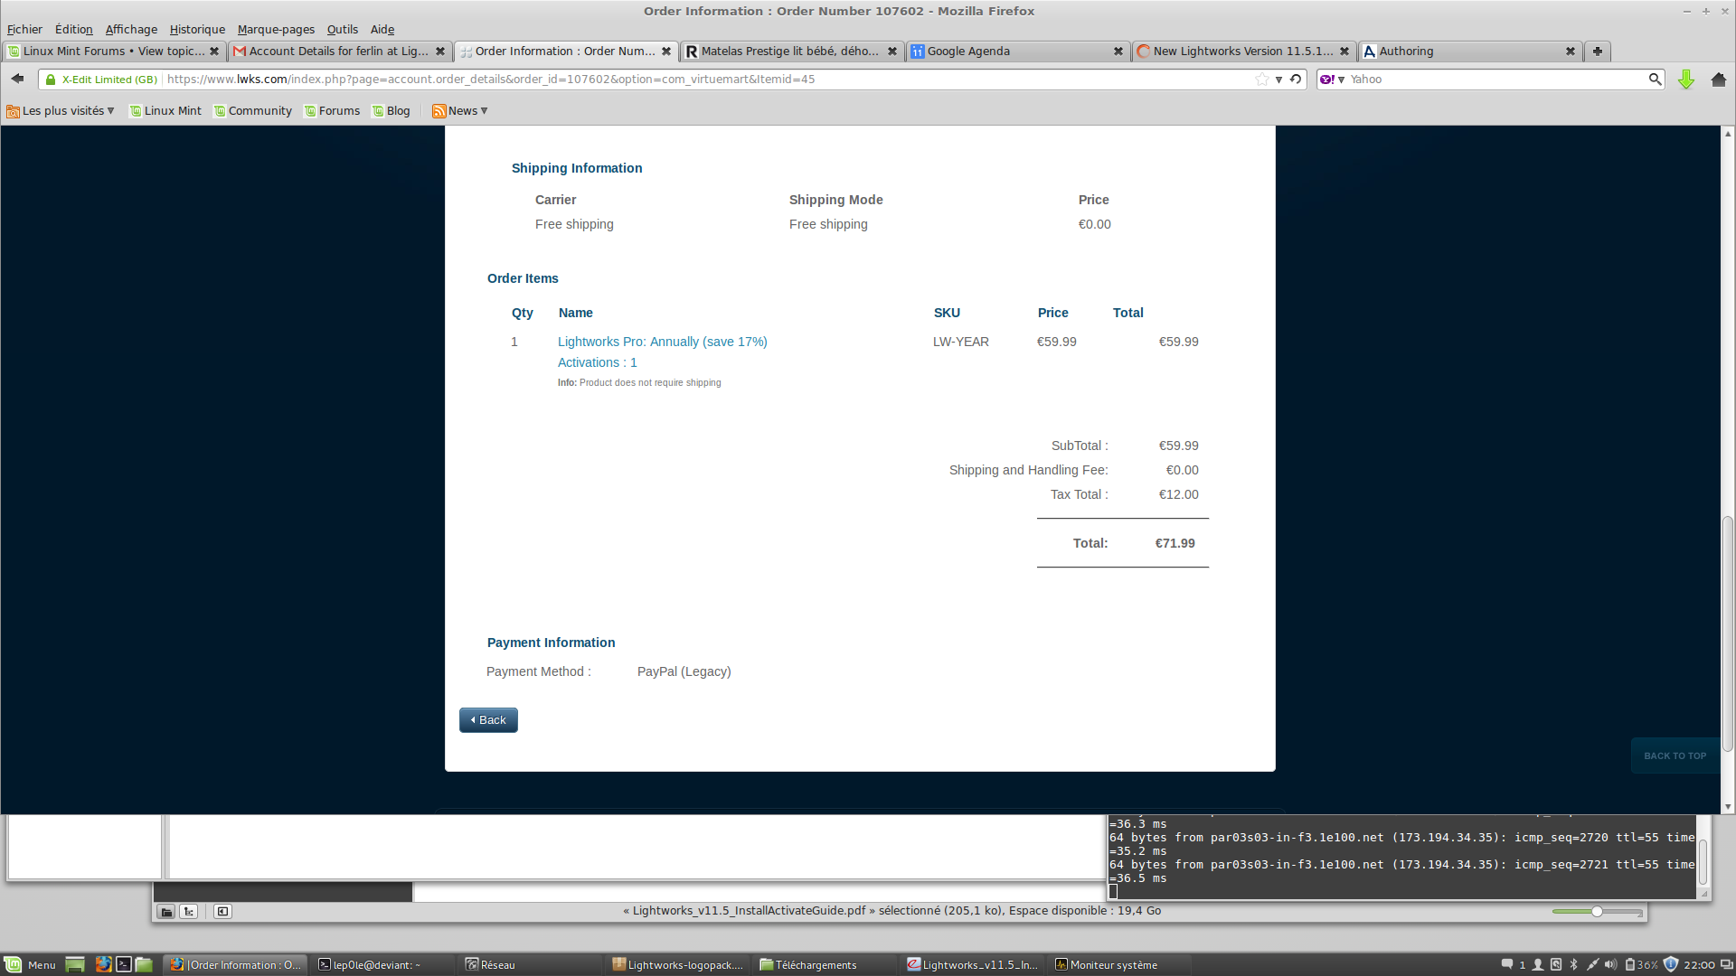The width and height of the screenshot is (1736, 976).
Task: Reload the page with the refresh icon
Action: coord(1296,80)
